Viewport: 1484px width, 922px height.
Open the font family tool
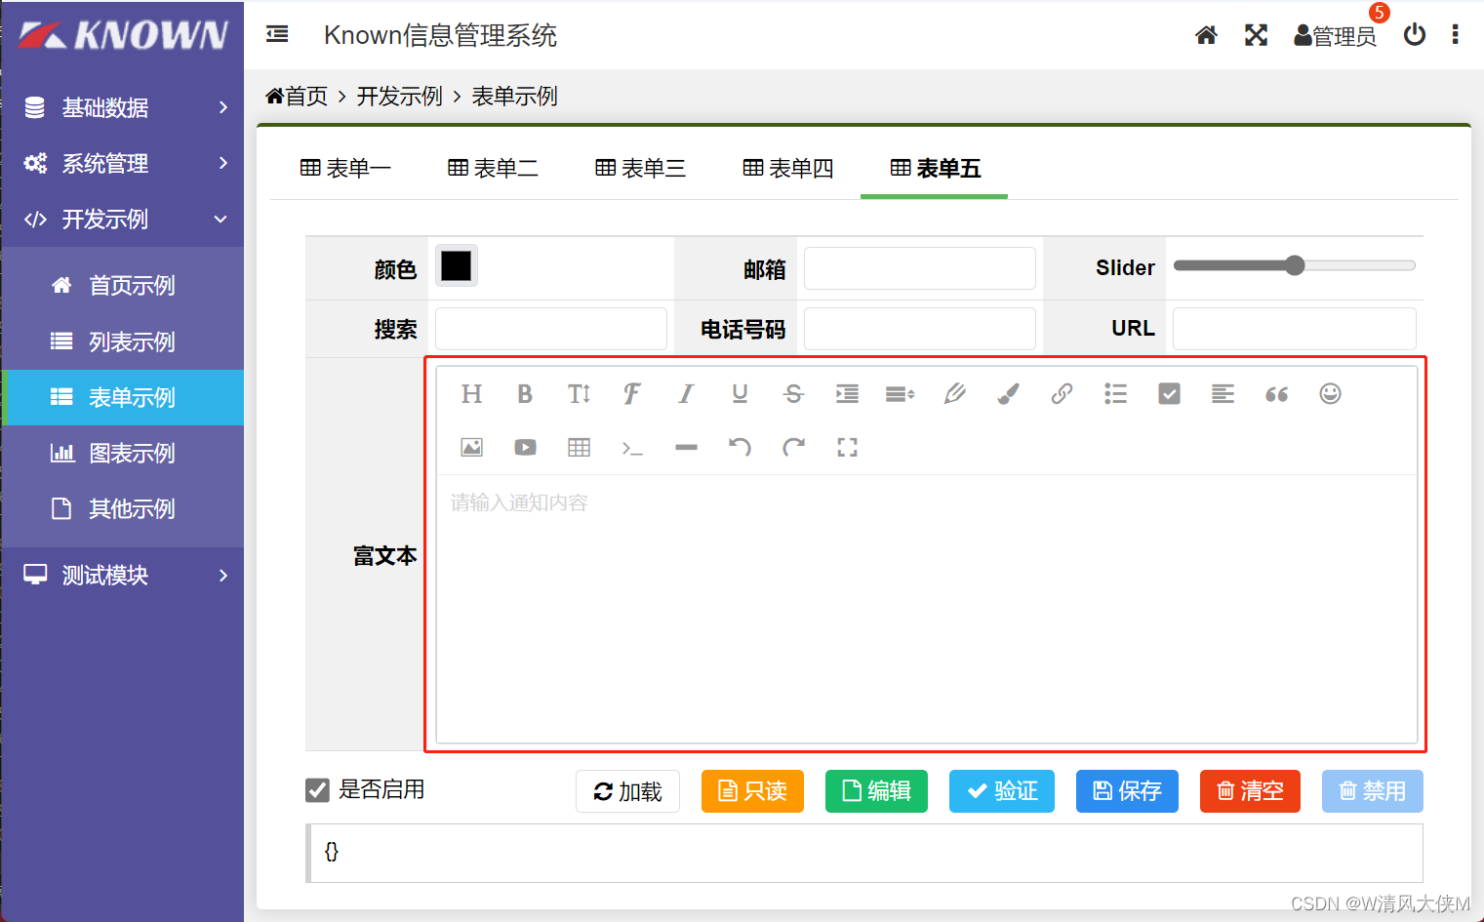[632, 394]
